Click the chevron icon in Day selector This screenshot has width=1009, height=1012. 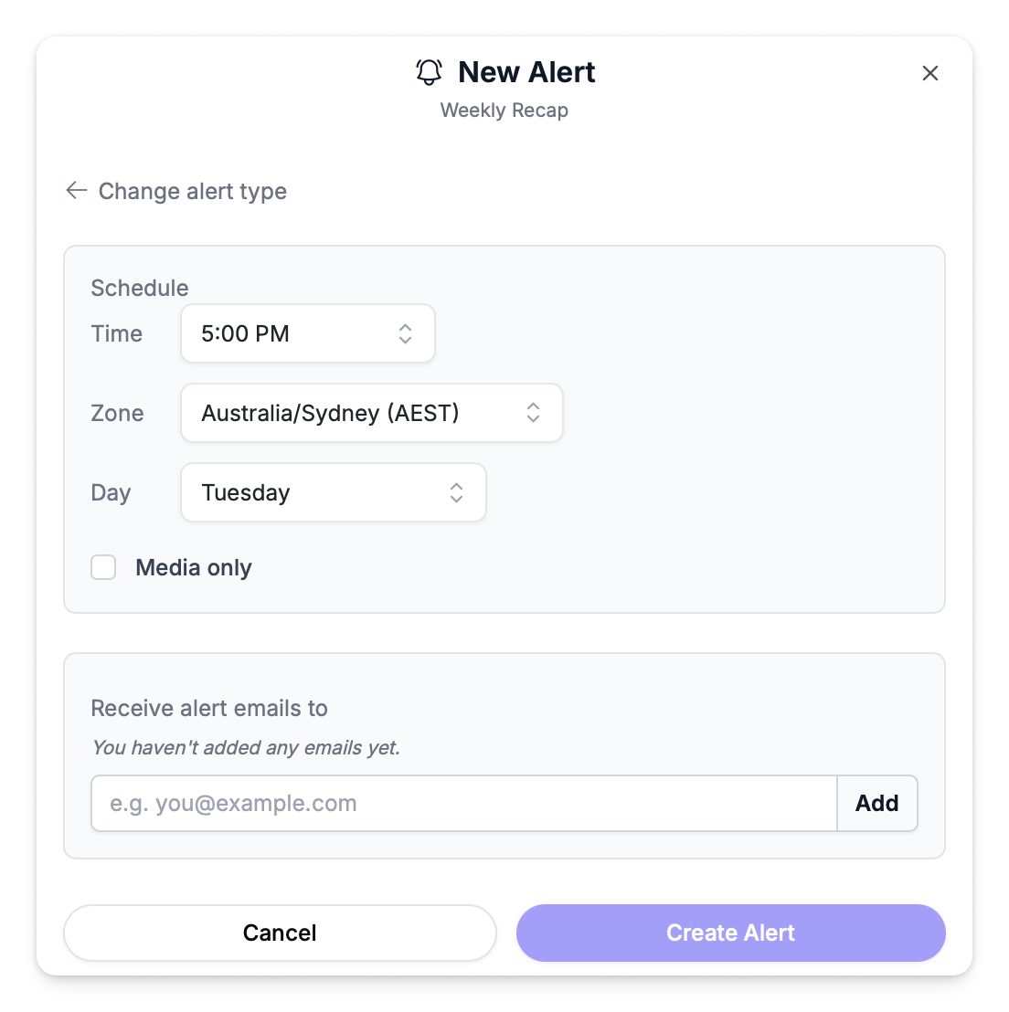pyautogui.click(x=456, y=492)
